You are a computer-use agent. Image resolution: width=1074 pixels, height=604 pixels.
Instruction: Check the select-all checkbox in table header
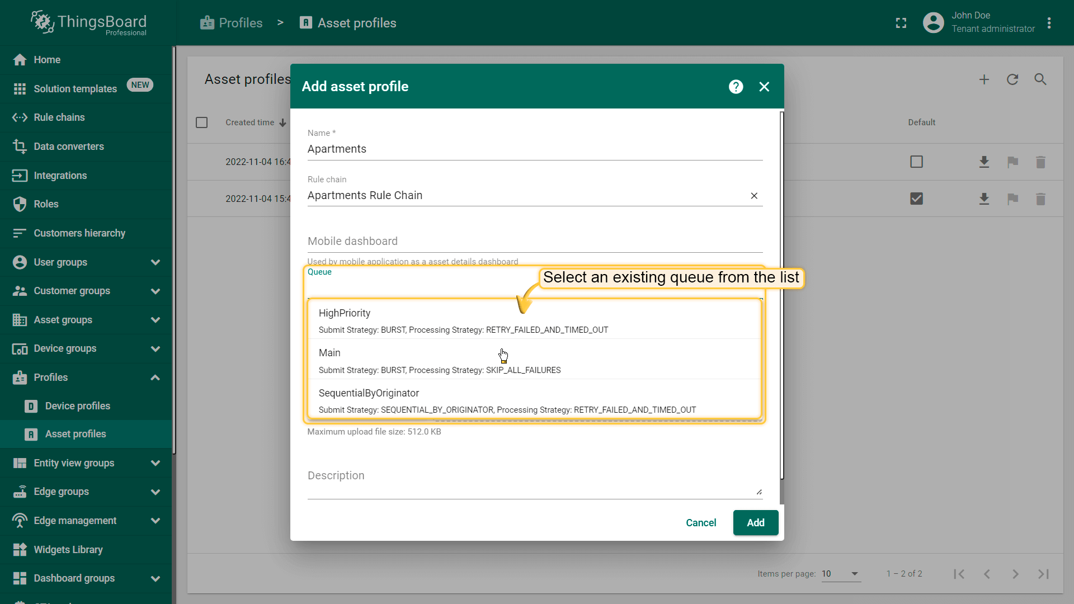[x=202, y=122]
